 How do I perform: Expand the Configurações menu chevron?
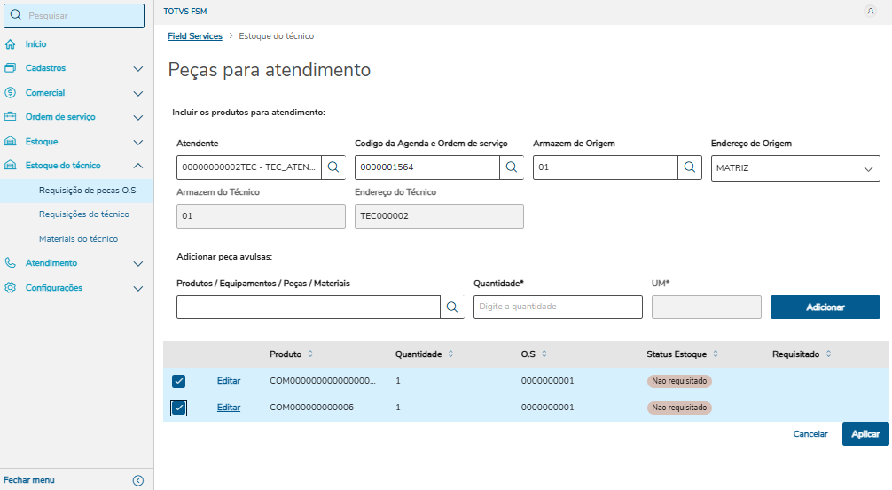137,288
